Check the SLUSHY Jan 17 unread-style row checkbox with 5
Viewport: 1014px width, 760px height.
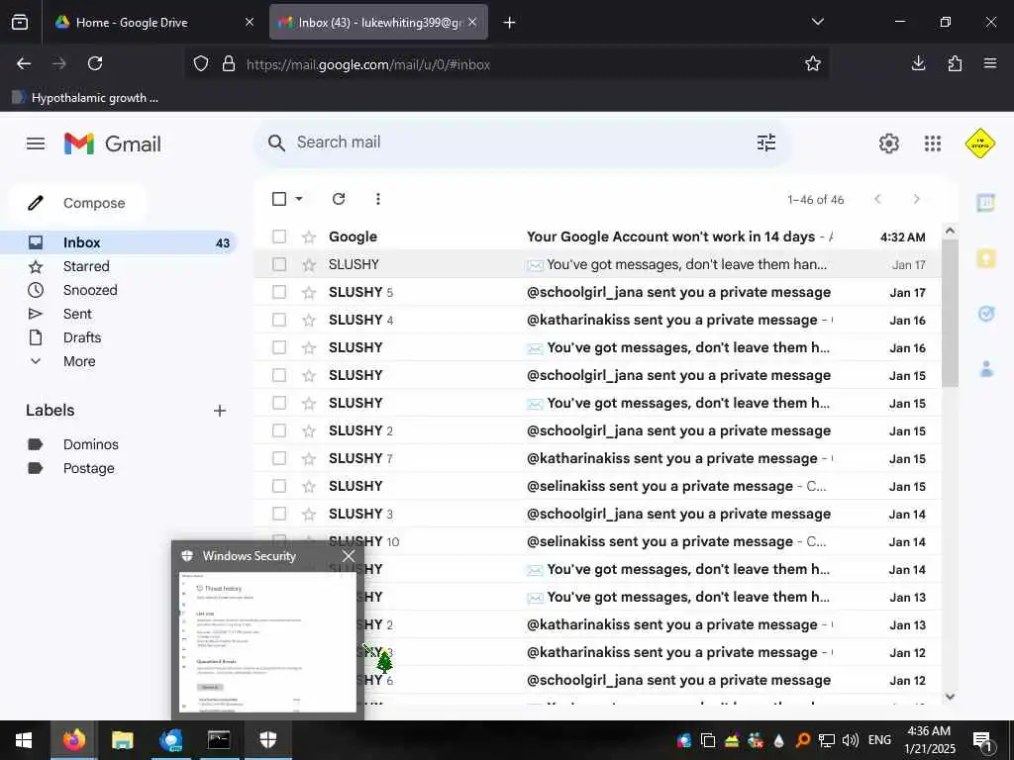coord(279,292)
